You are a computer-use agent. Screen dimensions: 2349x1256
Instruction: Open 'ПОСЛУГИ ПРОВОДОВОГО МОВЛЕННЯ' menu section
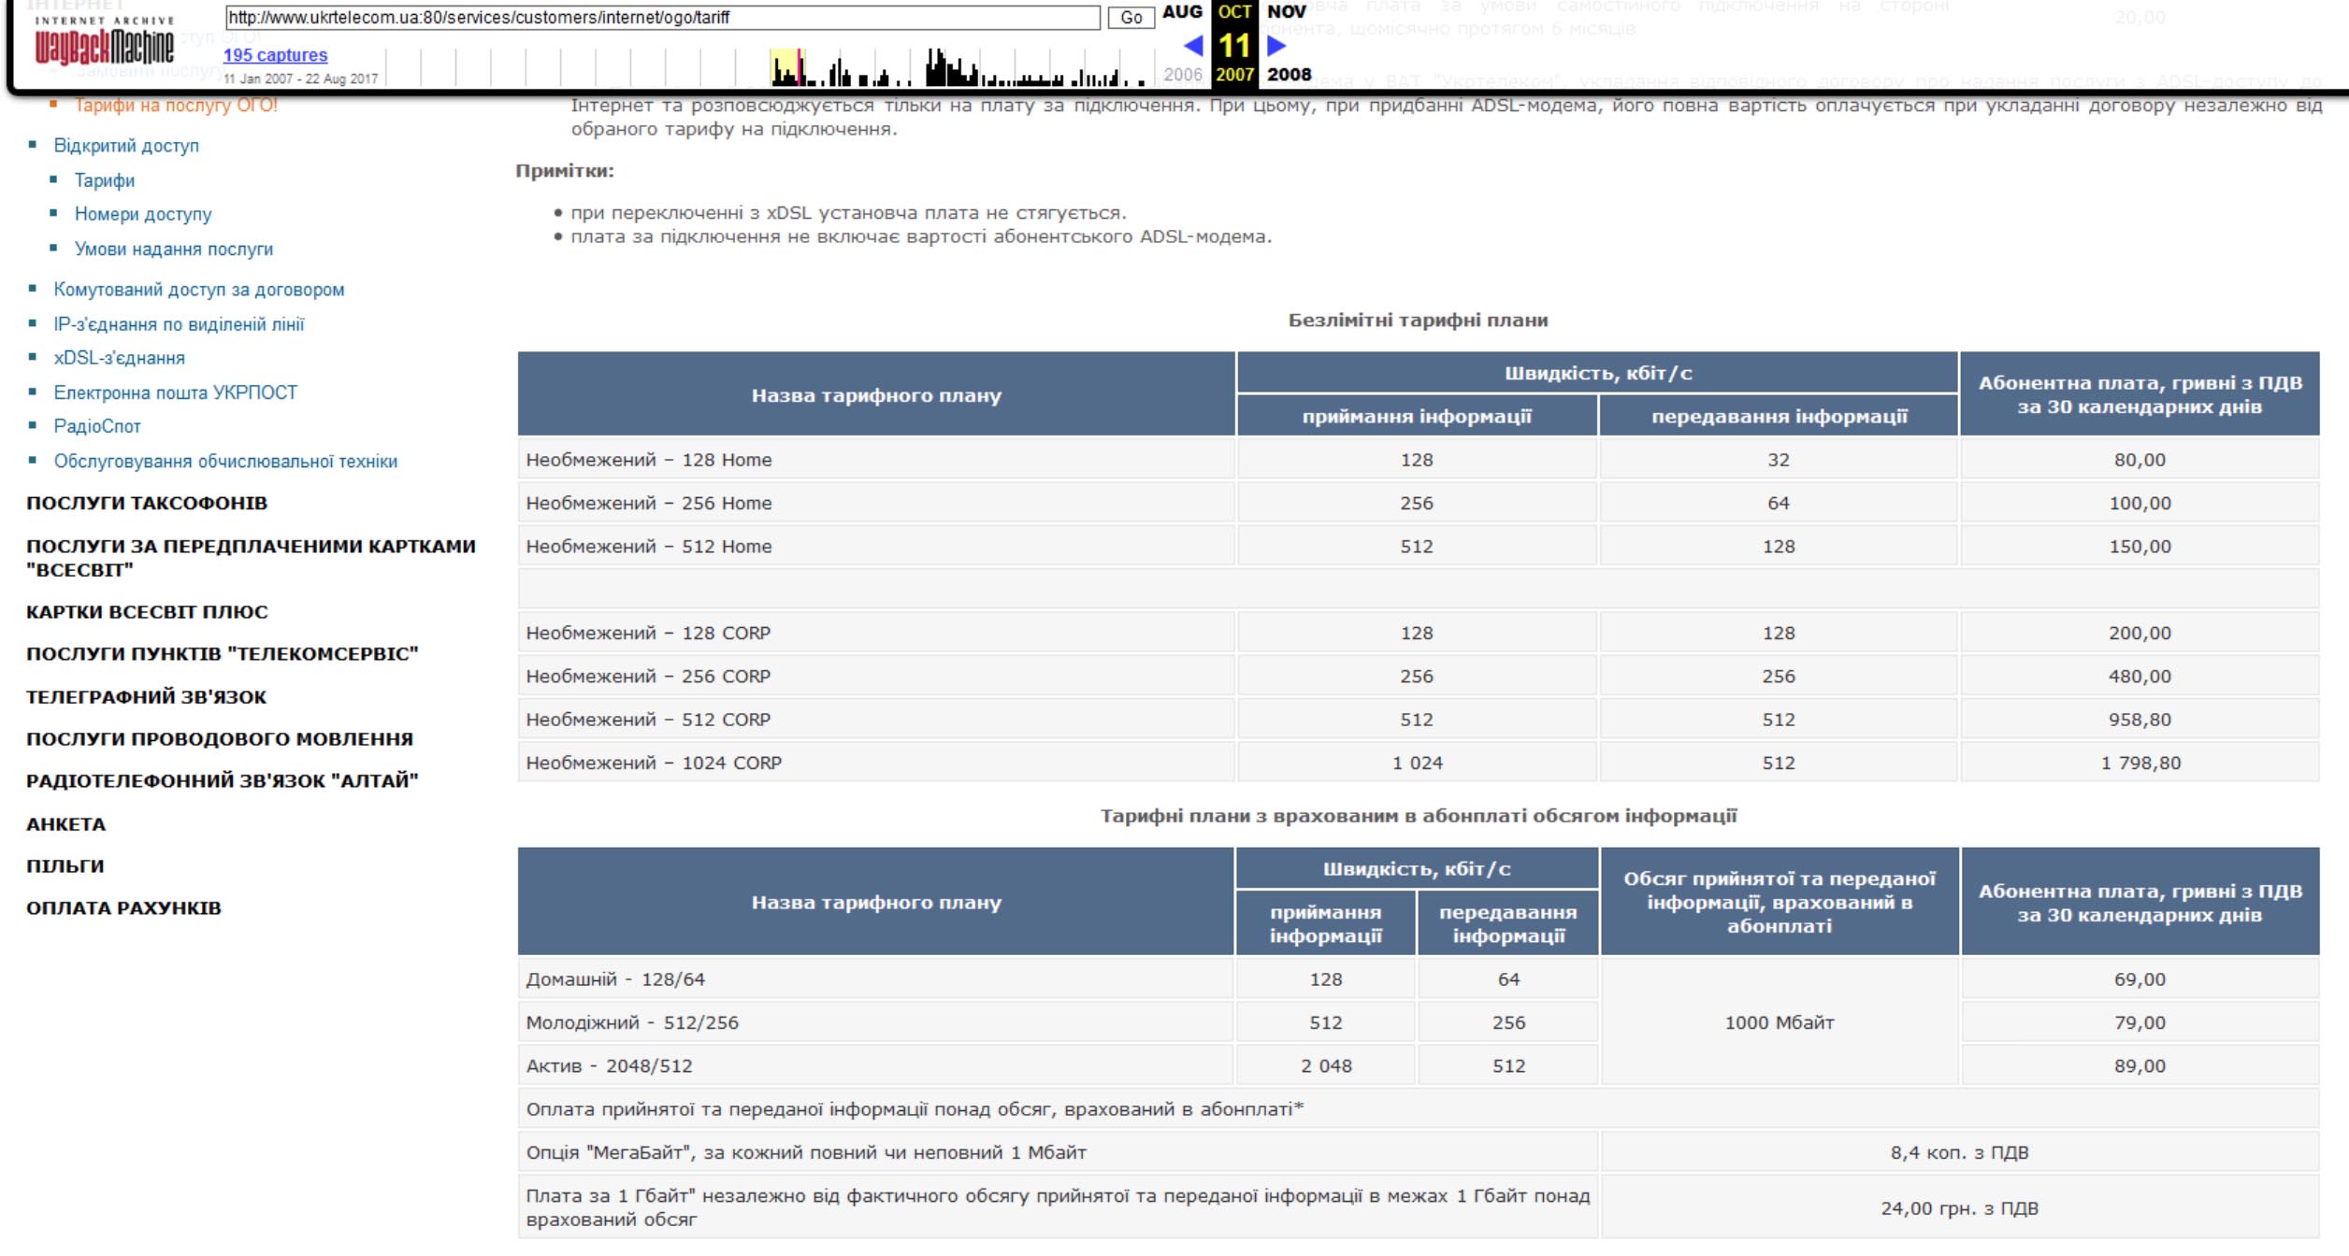[x=220, y=739]
